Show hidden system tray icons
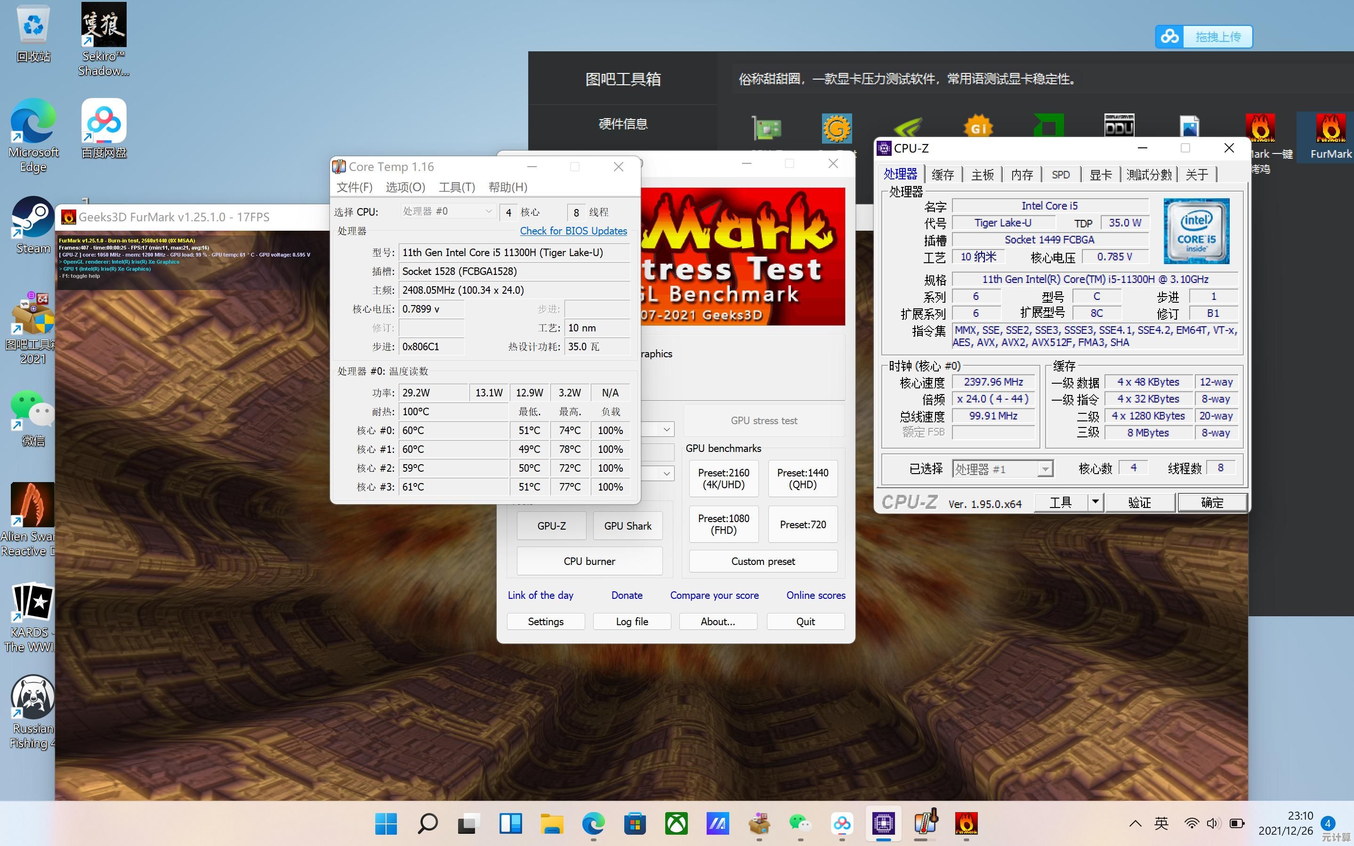The width and height of the screenshot is (1354, 846). 1135,823
